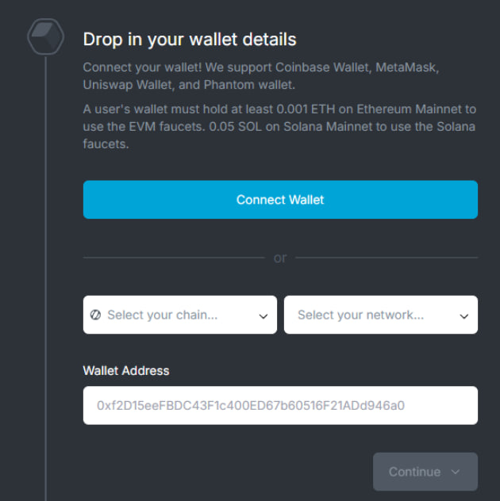
Task: Click the small chevron on Continue button
Action: click(x=456, y=472)
